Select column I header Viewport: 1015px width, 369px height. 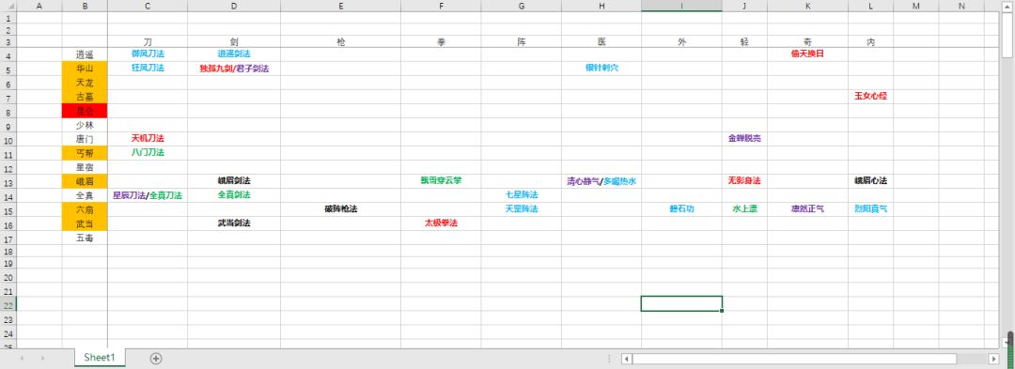click(x=681, y=6)
